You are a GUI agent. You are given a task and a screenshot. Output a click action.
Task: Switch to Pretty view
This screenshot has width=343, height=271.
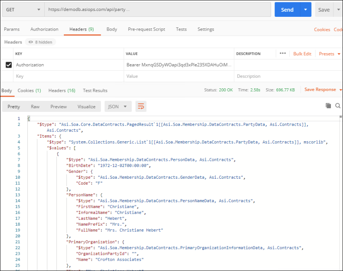click(x=14, y=107)
